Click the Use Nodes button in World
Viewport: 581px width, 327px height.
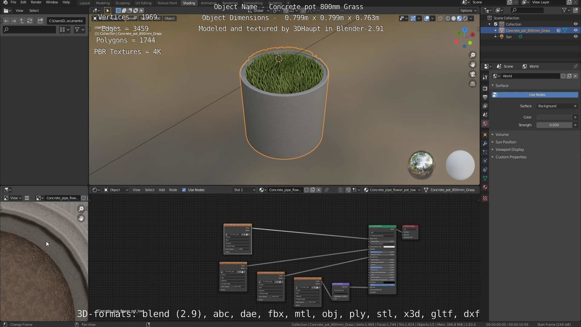535,95
